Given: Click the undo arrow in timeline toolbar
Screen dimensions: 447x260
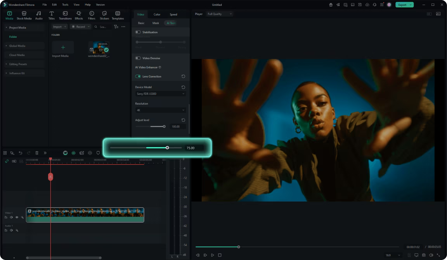Looking at the screenshot, I should click(21, 153).
